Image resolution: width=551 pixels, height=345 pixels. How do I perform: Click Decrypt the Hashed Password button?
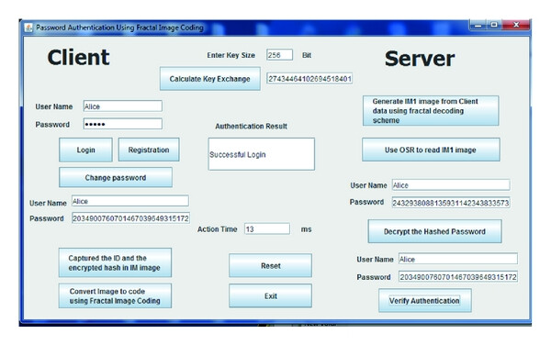click(434, 231)
